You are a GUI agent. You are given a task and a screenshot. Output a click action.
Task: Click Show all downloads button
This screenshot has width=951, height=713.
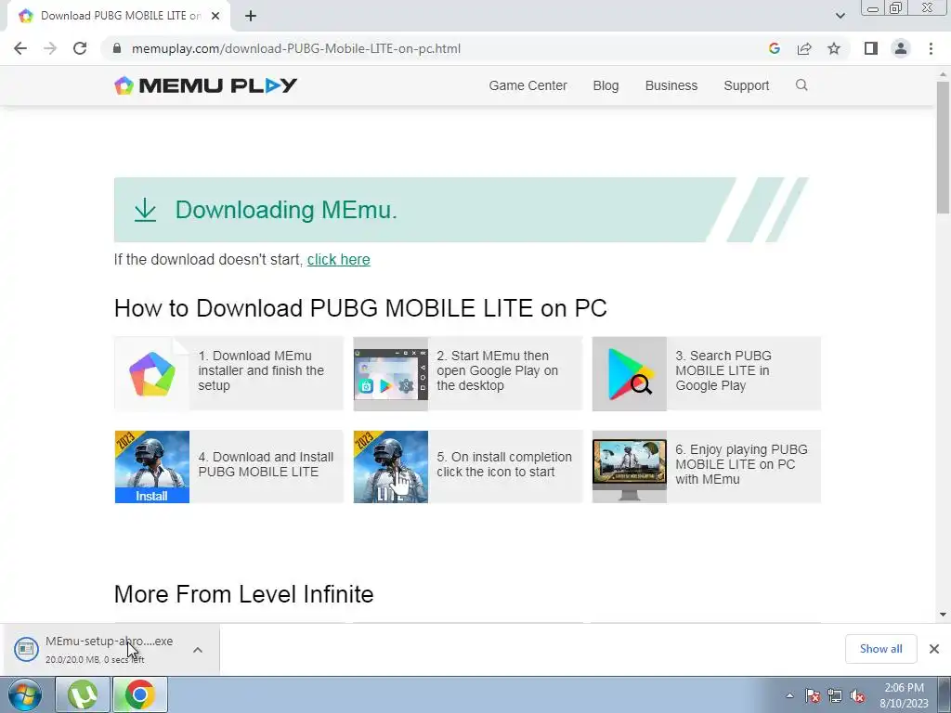coord(880,649)
